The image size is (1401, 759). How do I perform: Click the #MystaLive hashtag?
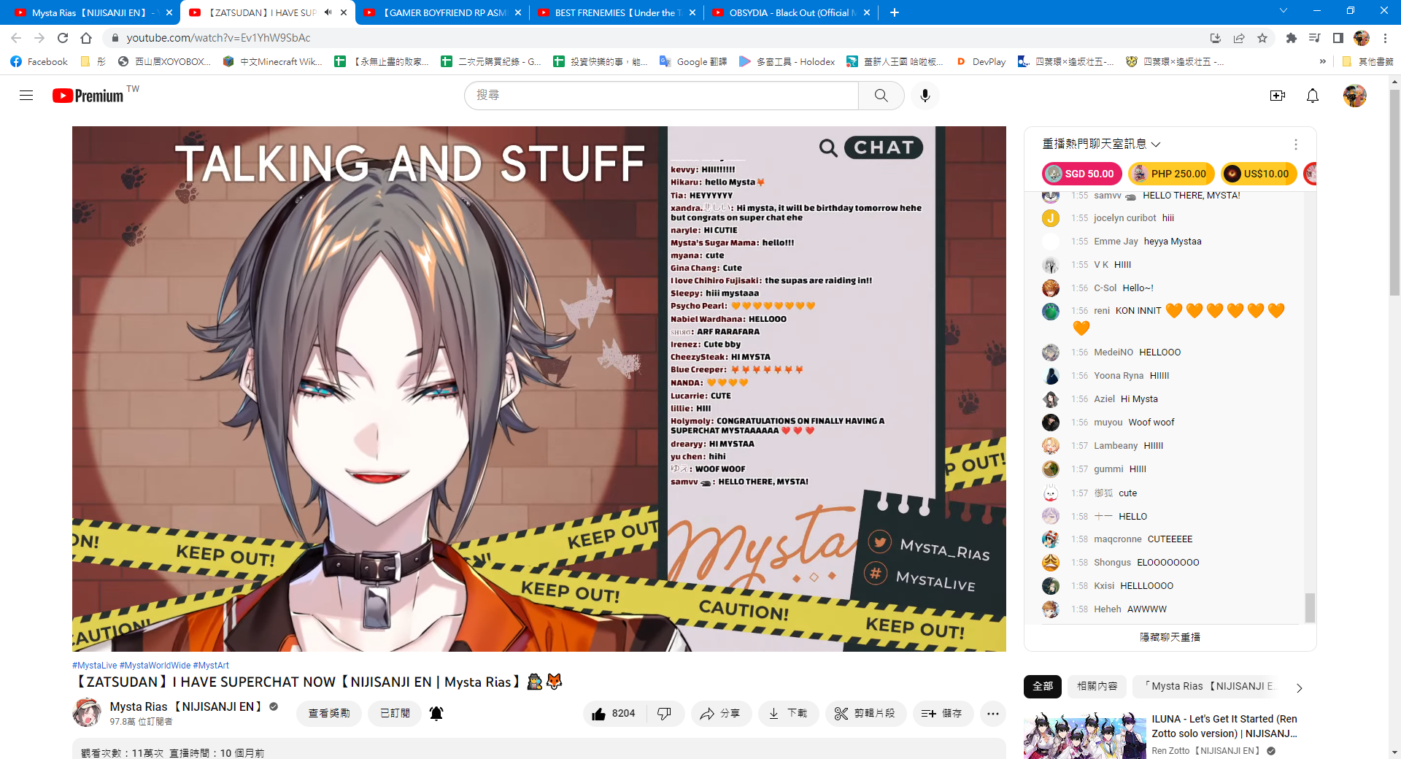[94, 666]
